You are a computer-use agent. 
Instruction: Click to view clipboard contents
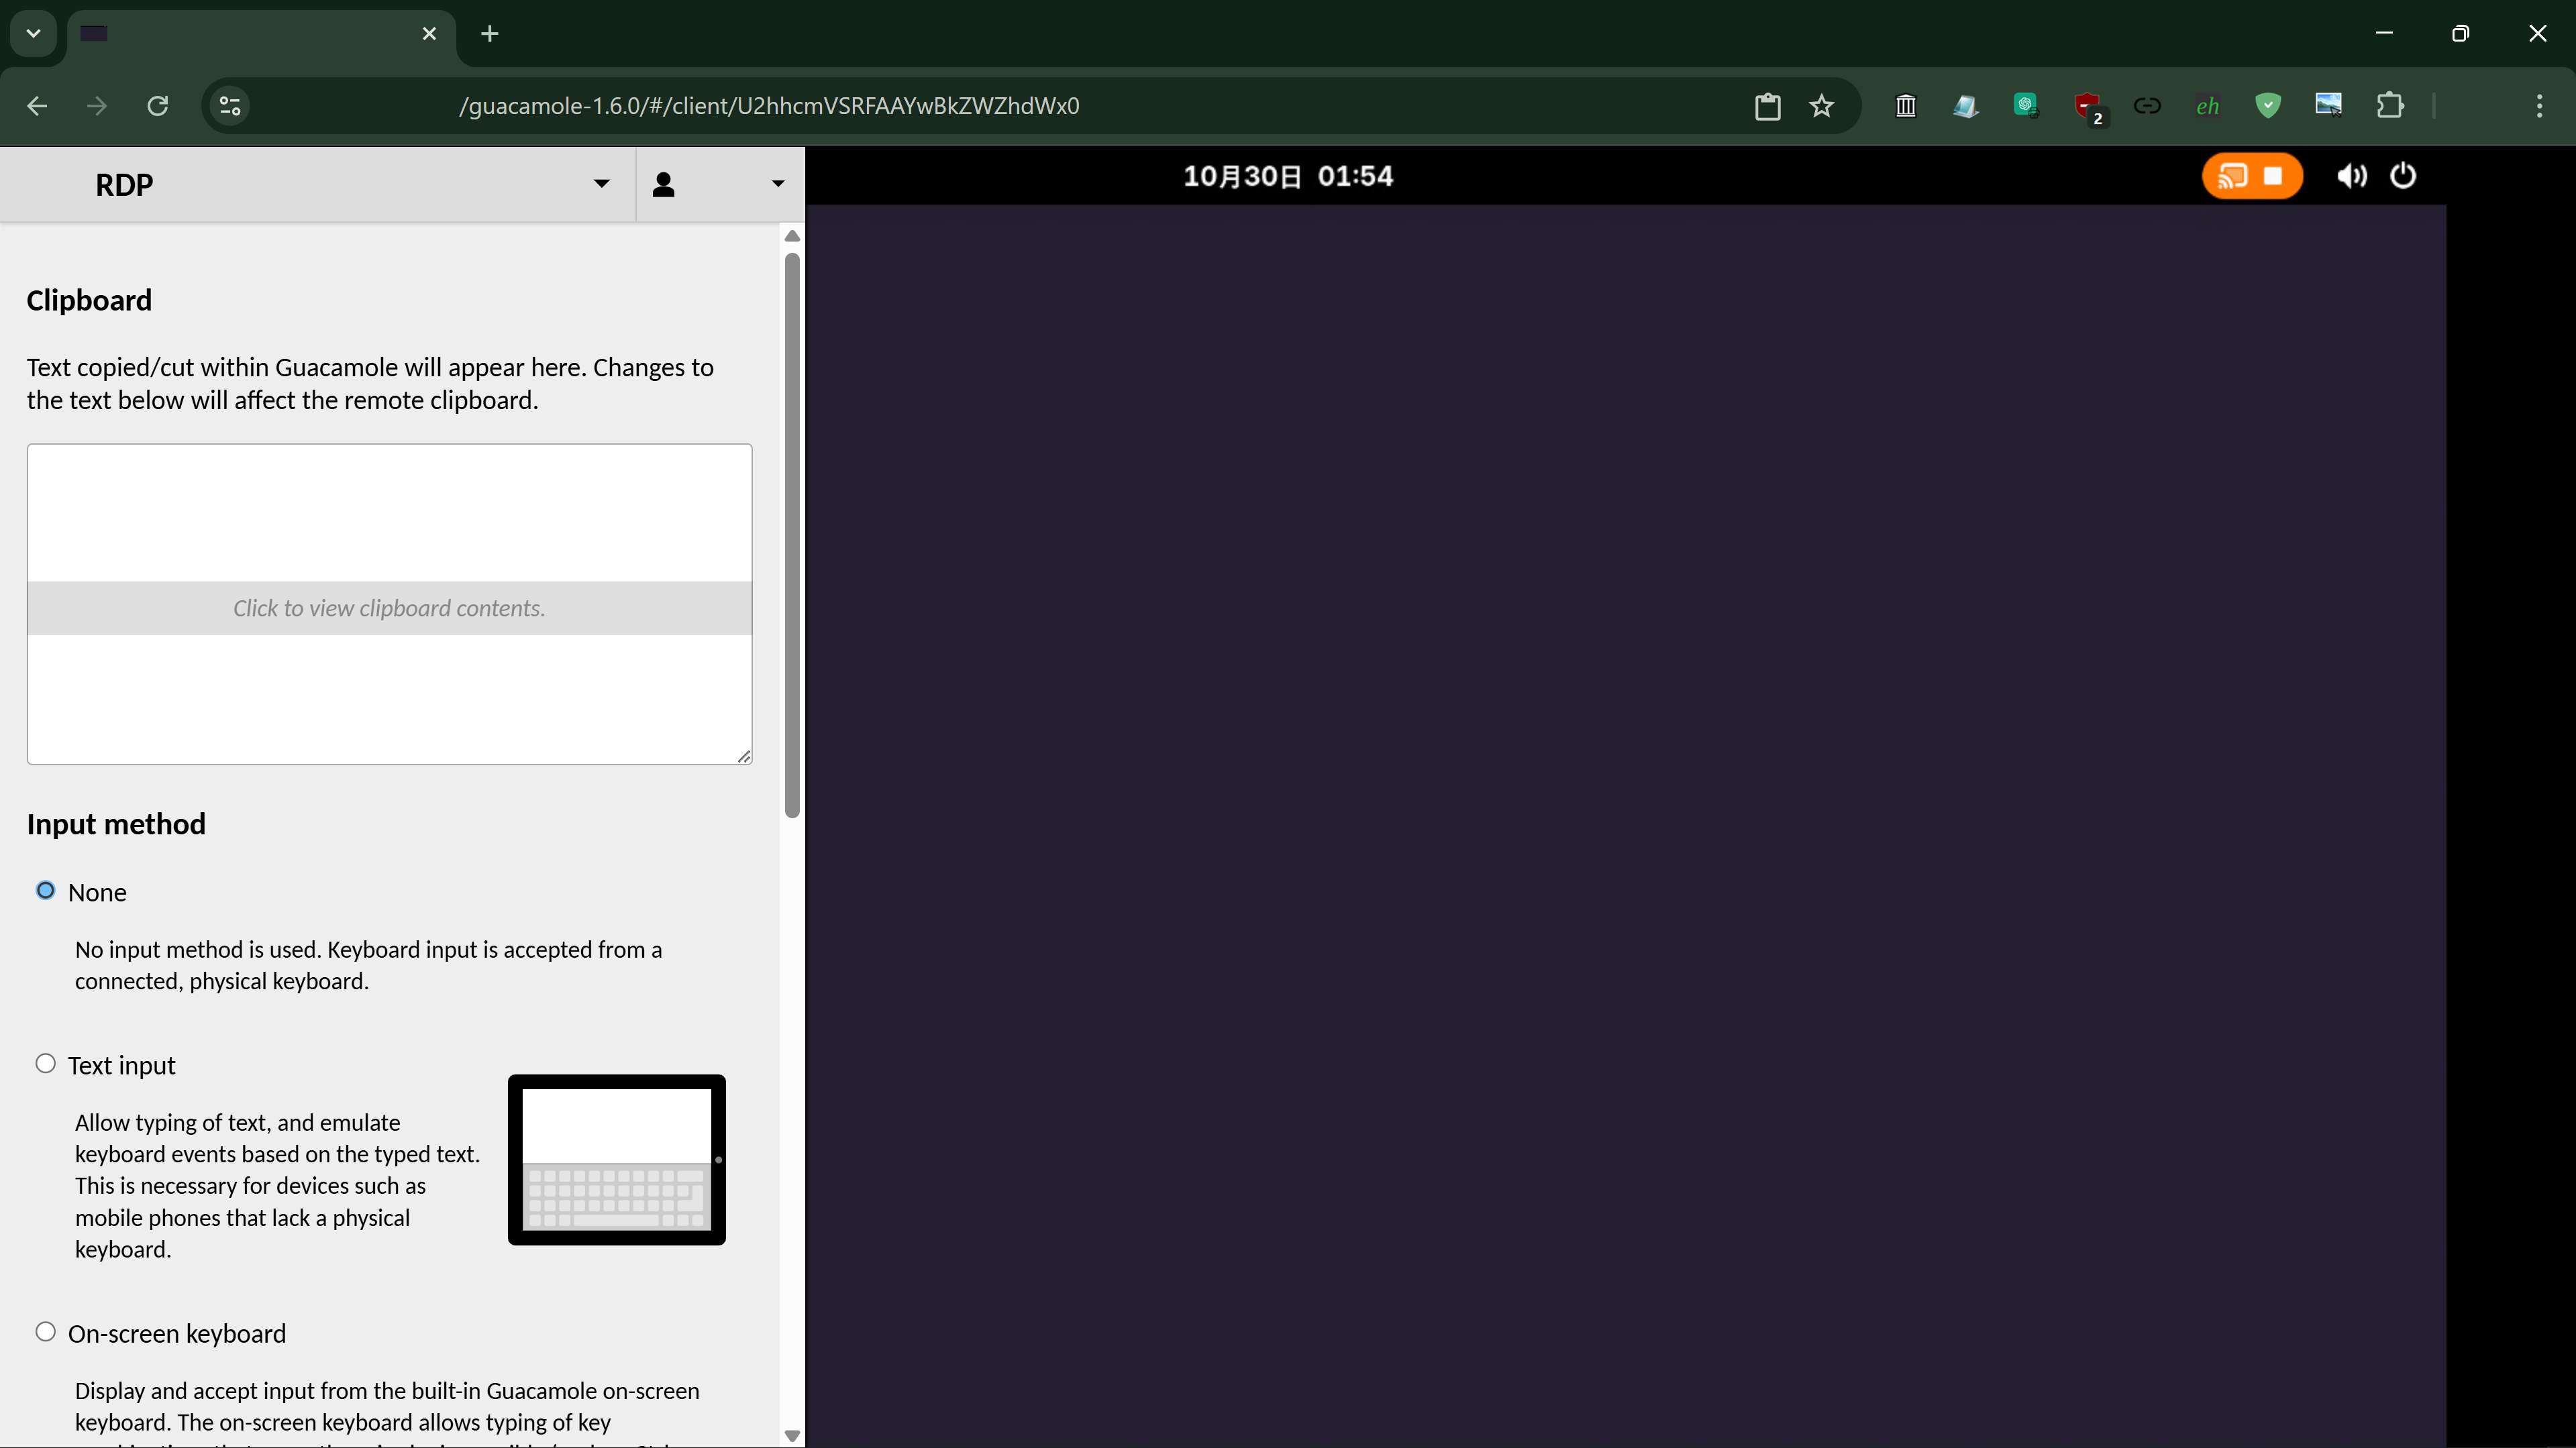[x=389, y=608]
